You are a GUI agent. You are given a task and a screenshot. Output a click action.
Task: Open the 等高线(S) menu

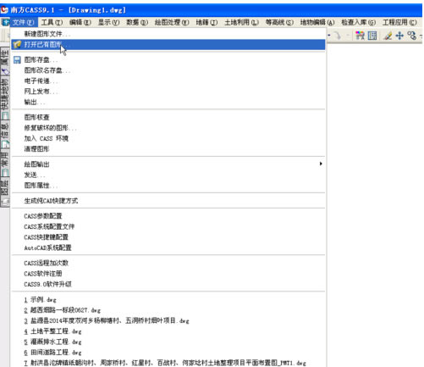pos(279,22)
